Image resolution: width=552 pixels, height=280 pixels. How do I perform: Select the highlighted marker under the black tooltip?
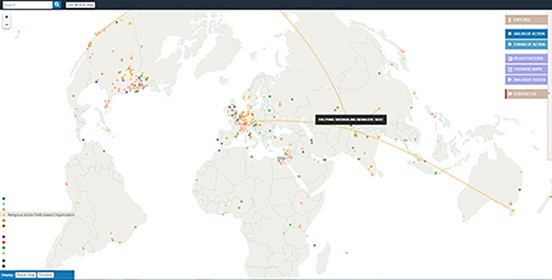click(351, 129)
